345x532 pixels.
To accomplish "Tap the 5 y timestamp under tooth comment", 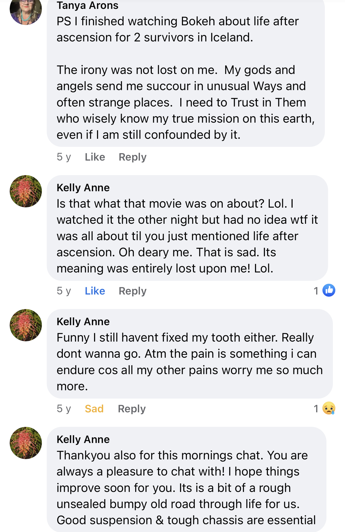I will [64, 409].
